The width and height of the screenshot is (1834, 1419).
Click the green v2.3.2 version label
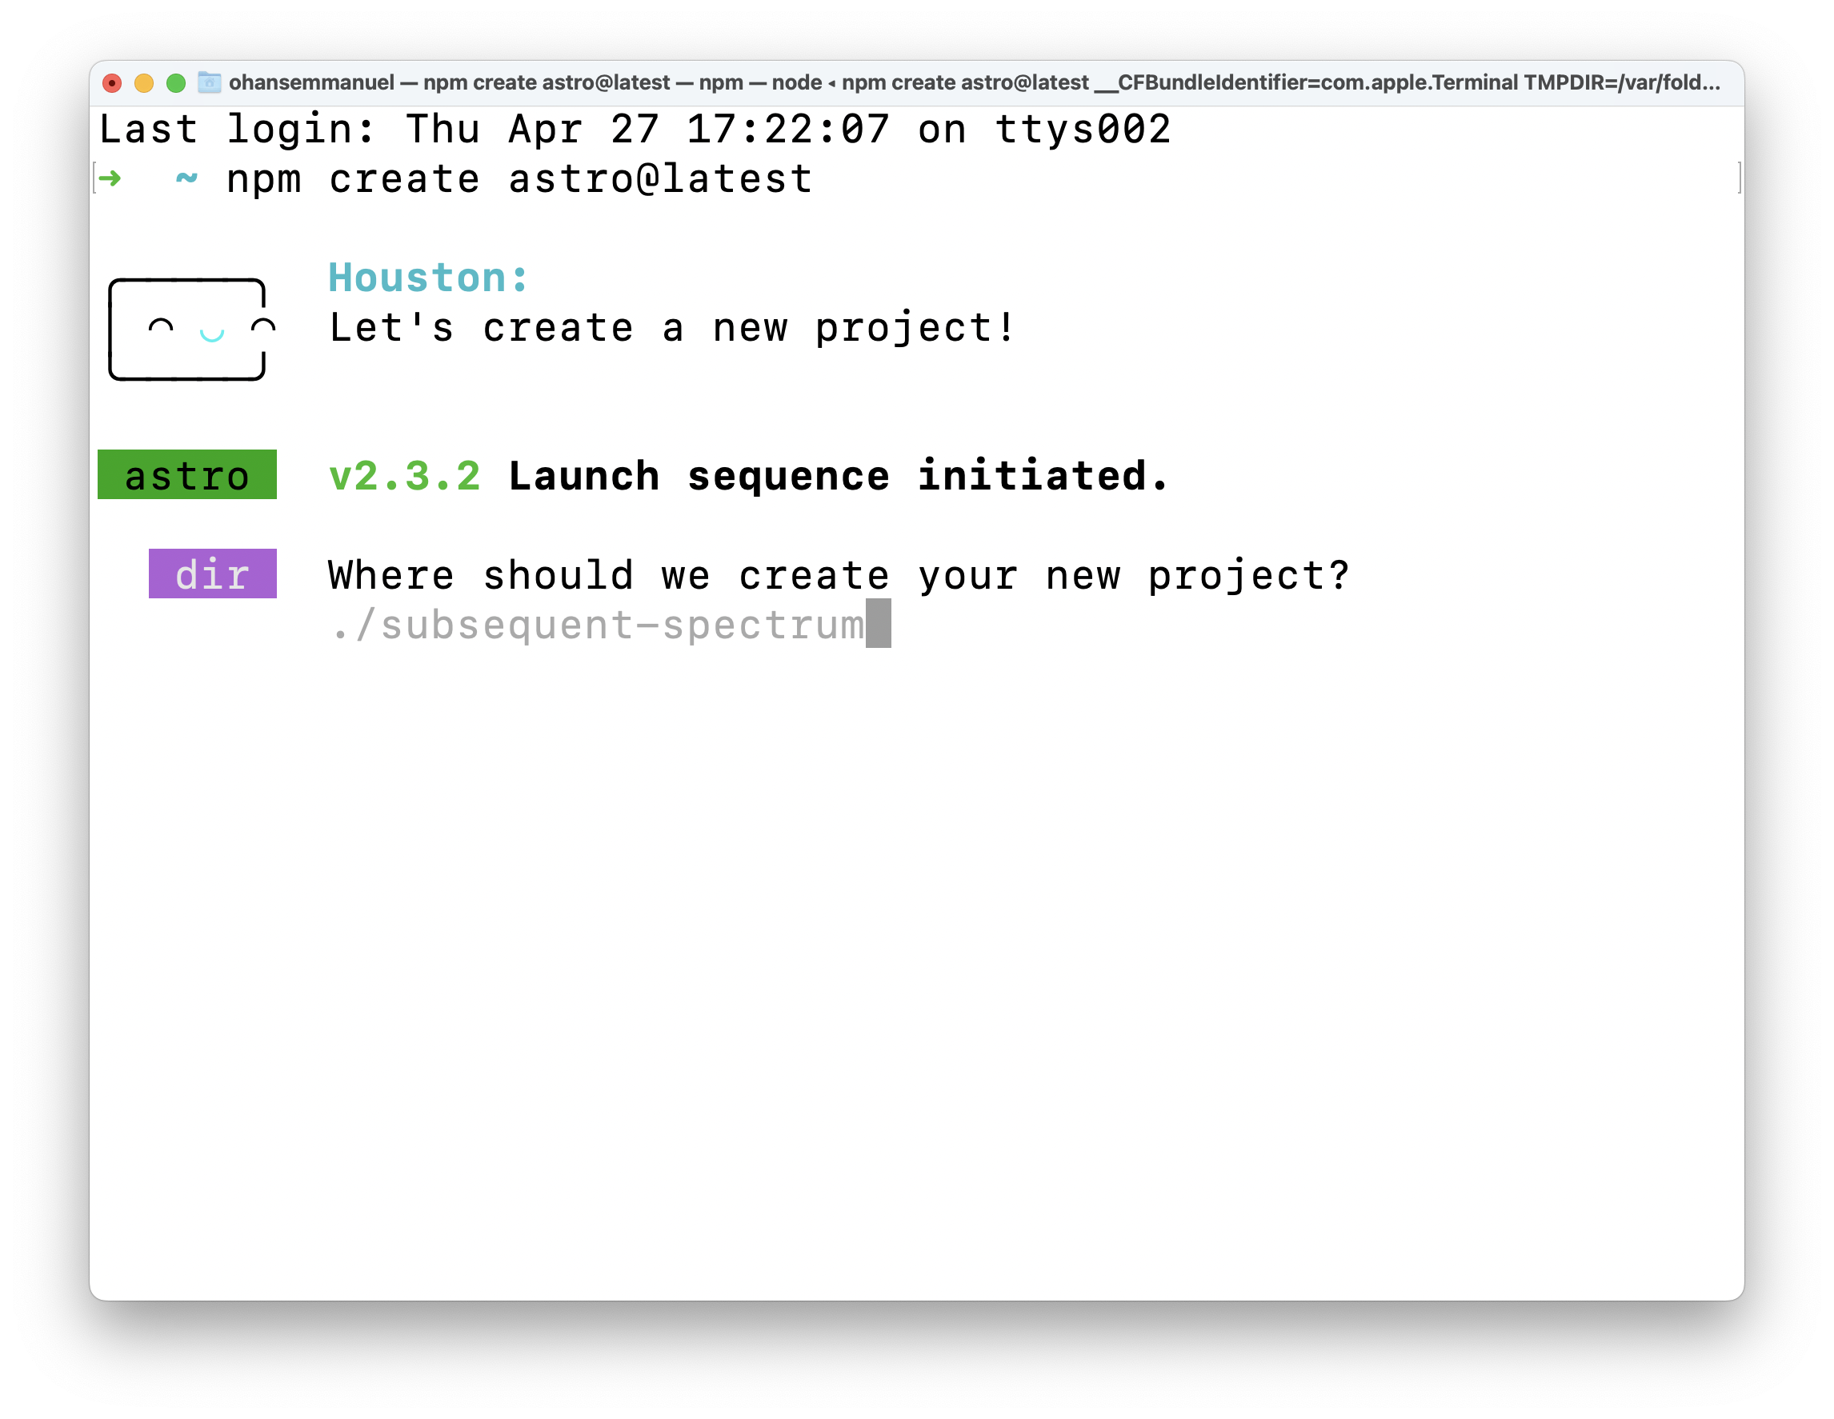[406, 475]
